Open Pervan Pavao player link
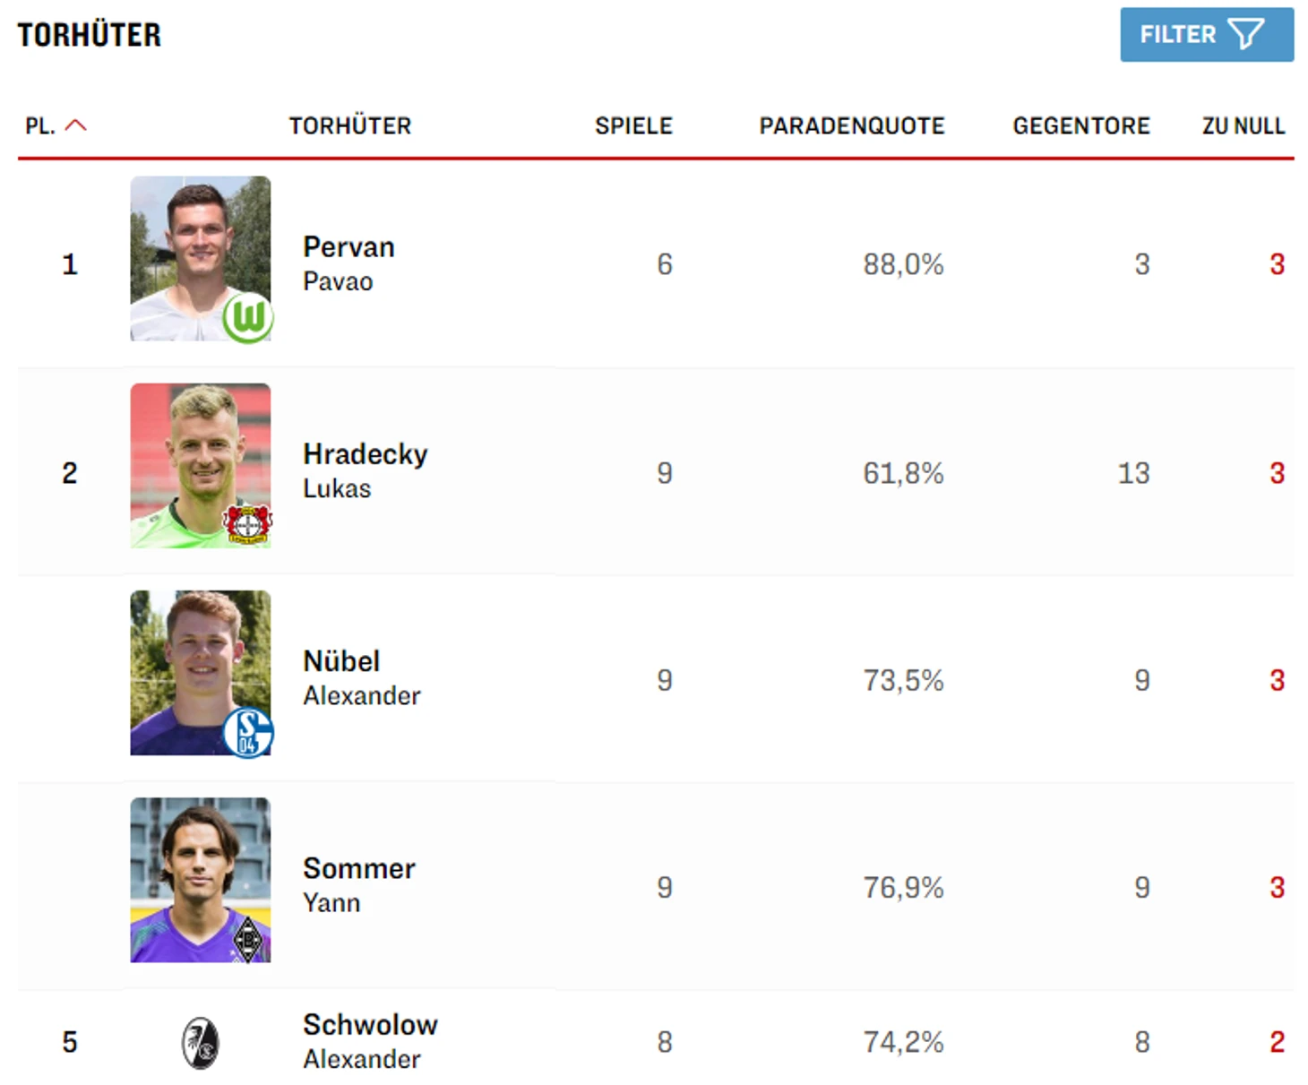The height and width of the screenshot is (1085, 1308). pyautogui.click(x=349, y=263)
